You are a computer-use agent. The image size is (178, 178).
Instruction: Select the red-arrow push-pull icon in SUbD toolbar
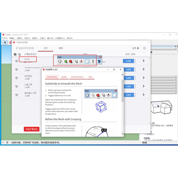click(x=82, y=62)
